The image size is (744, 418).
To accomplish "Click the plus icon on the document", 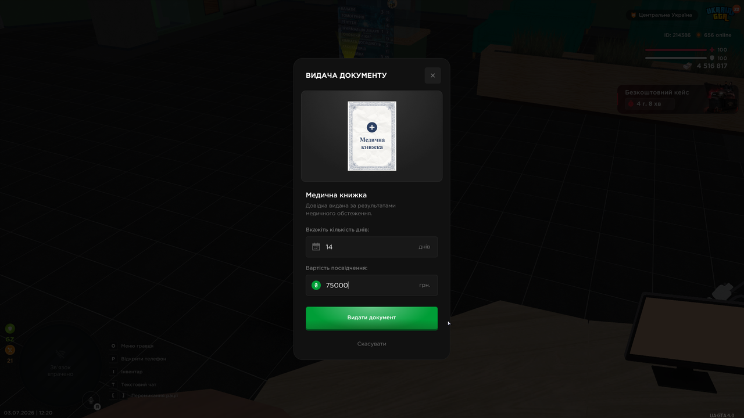I will pyautogui.click(x=372, y=127).
